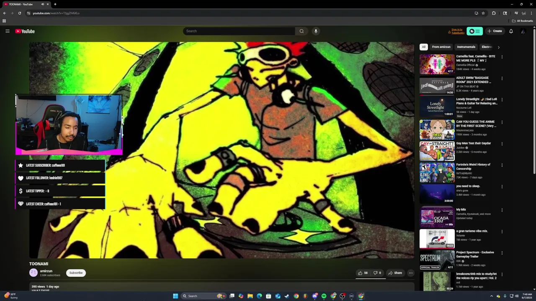Open more actions ellipsis below the video
Image resolution: width=536 pixels, height=301 pixels.
411,273
